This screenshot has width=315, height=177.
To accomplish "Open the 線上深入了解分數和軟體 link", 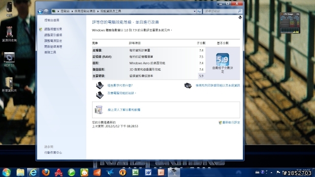I will point(124,110).
